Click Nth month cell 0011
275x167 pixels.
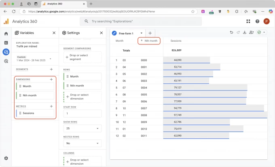tap(144, 136)
